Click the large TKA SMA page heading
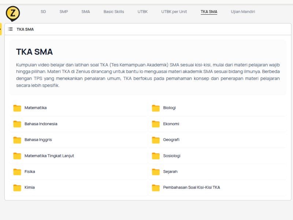 34,52
